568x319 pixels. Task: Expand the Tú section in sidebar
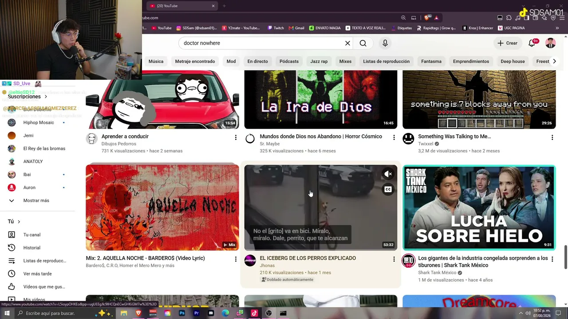click(14, 222)
